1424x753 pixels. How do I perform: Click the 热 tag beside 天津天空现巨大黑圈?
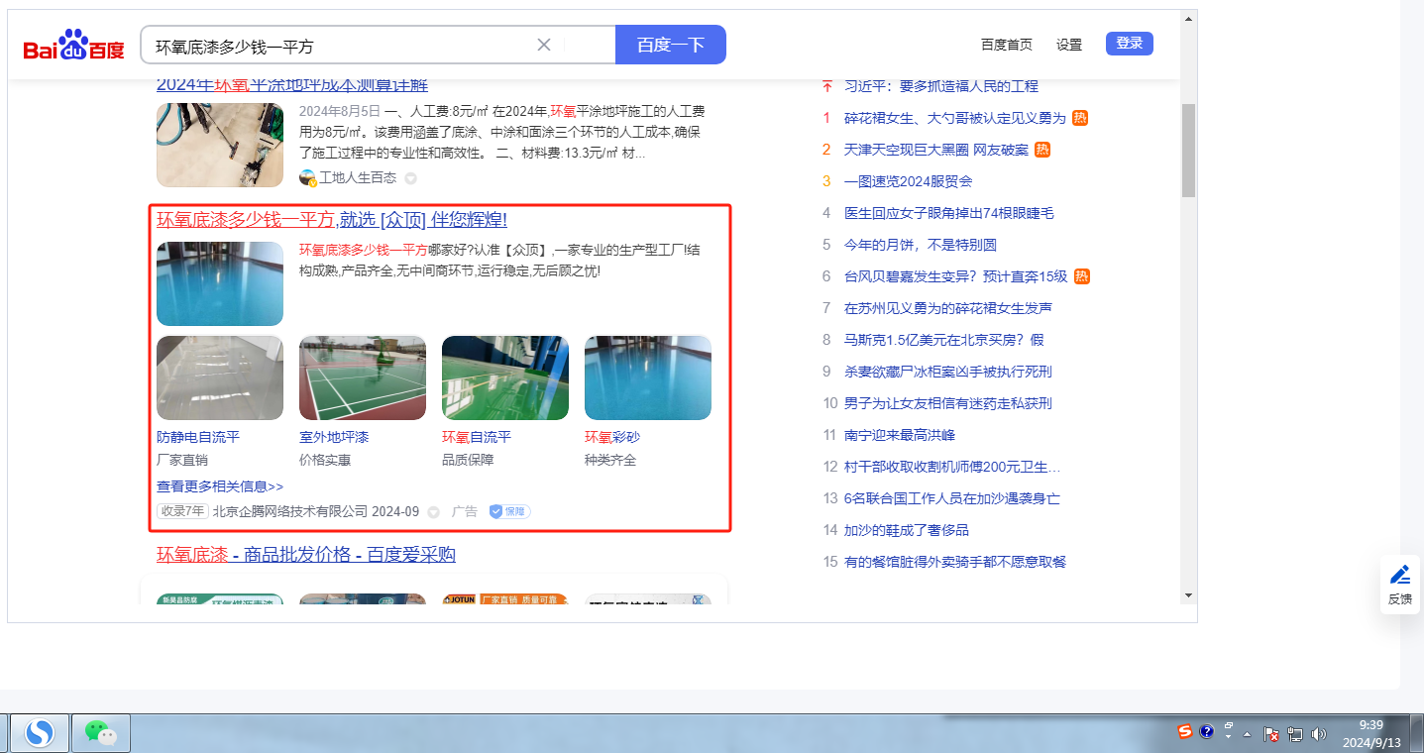[1042, 150]
